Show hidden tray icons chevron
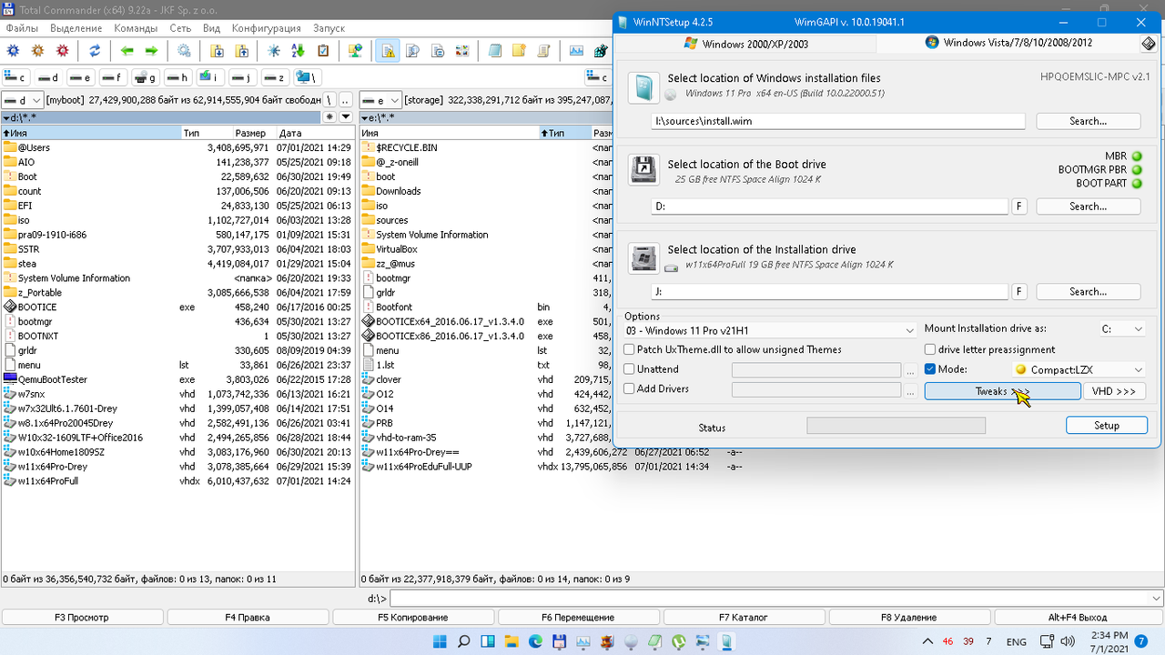 click(928, 641)
